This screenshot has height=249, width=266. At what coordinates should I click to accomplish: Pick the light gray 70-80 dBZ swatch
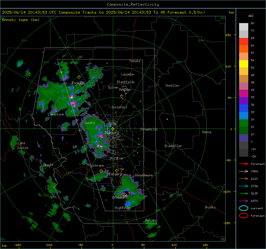click(x=244, y=27)
